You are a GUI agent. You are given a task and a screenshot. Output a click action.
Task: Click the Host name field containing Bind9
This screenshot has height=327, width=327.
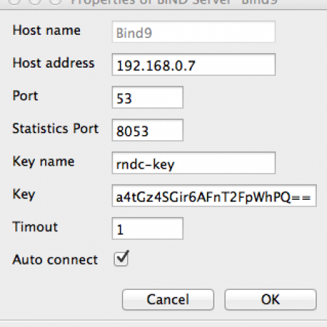click(x=193, y=32)
